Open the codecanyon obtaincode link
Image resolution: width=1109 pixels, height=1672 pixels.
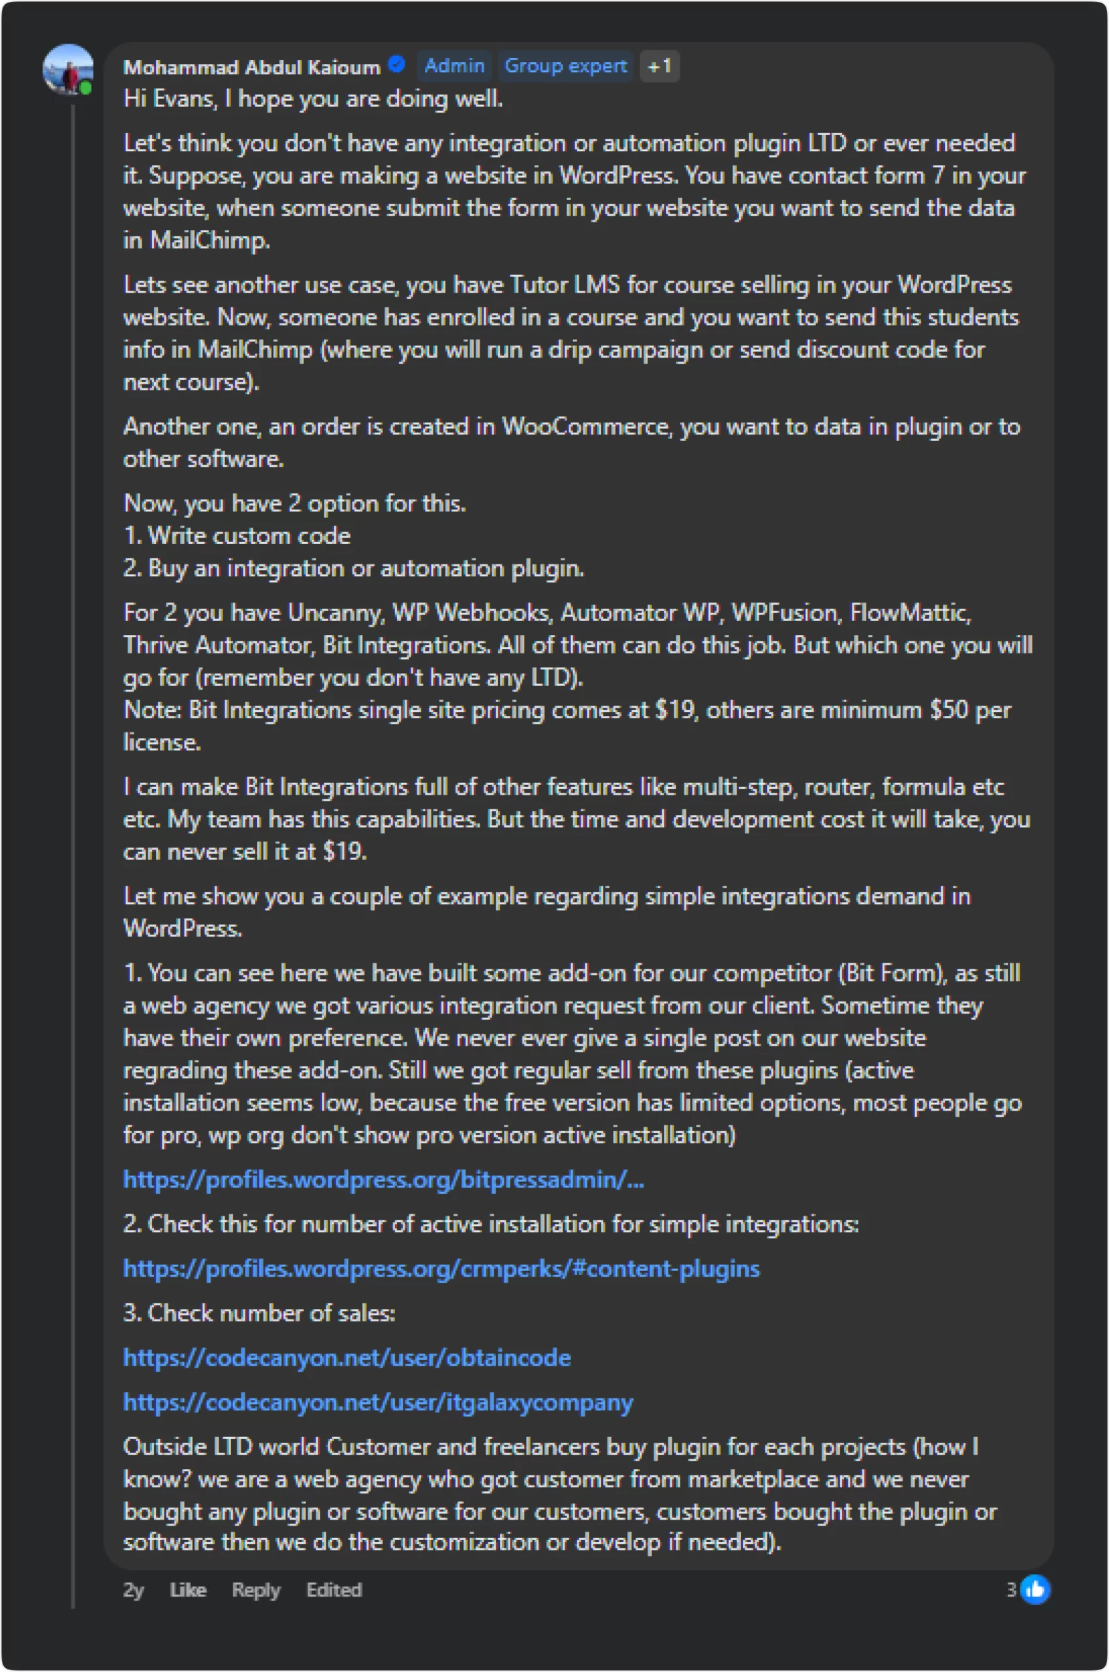(x=347, y=1358)
